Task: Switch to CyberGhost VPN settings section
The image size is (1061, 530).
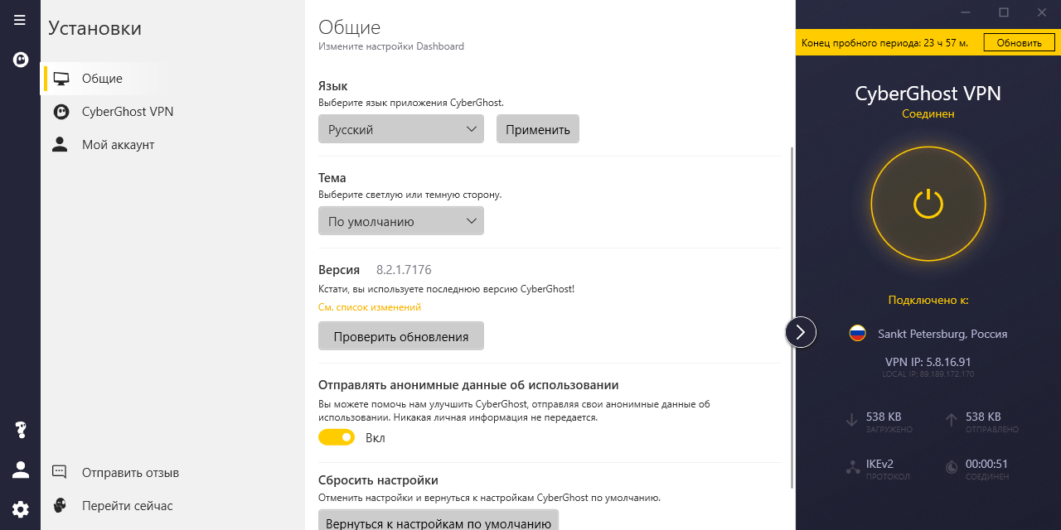Action: [127, 112]
